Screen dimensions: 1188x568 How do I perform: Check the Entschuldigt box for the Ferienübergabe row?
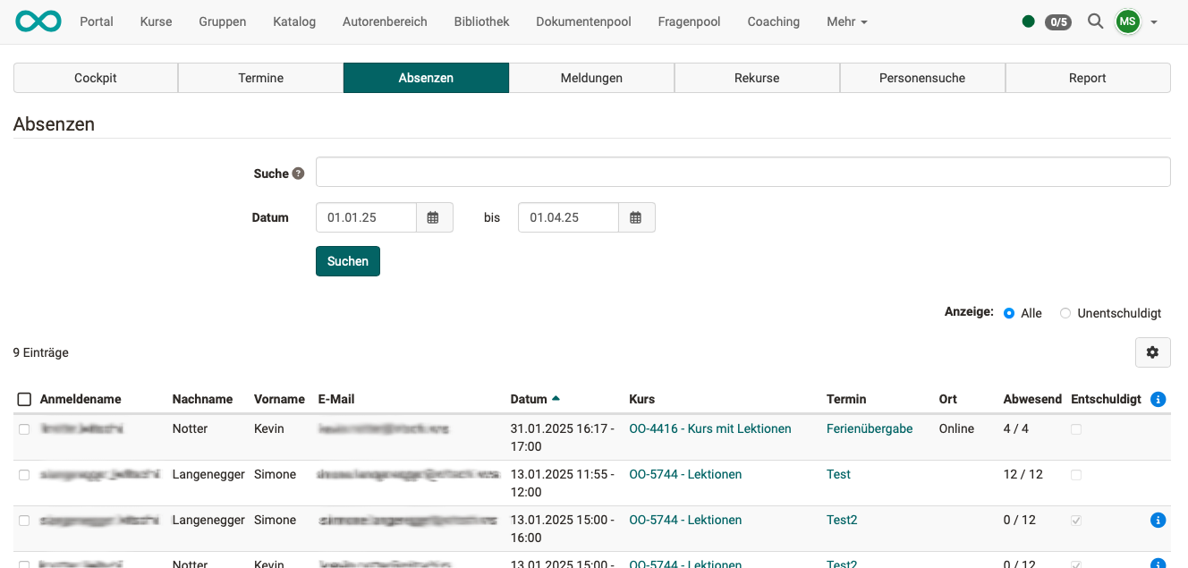1075,428
